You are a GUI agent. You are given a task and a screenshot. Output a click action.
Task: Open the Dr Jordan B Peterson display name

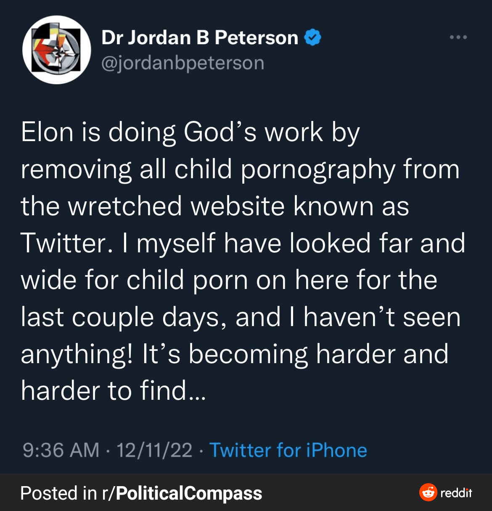pyautogui.click(x=200, y=37)
